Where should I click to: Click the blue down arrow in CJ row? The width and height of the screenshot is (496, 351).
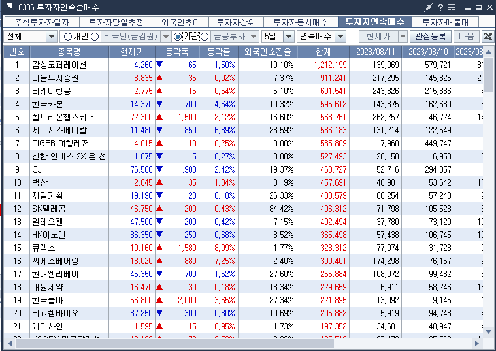(159, 169)
